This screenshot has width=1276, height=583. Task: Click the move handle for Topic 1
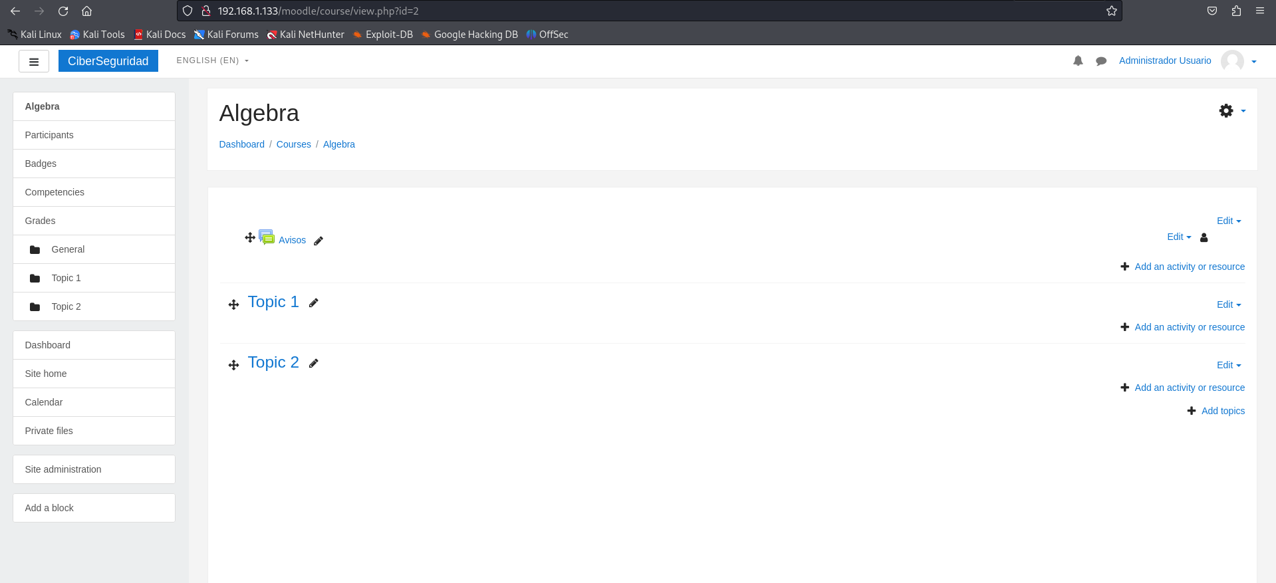coord(233,304)
